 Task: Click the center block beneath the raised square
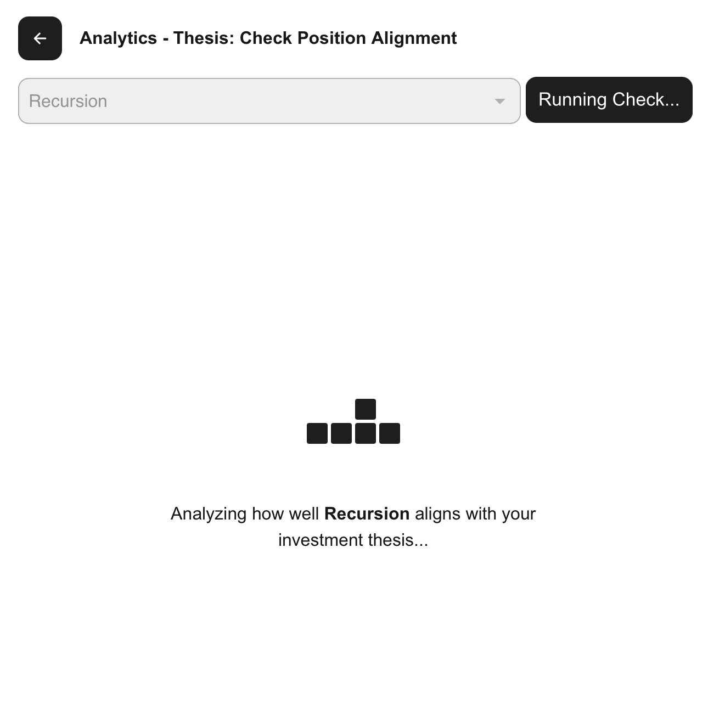click(366, 433)
